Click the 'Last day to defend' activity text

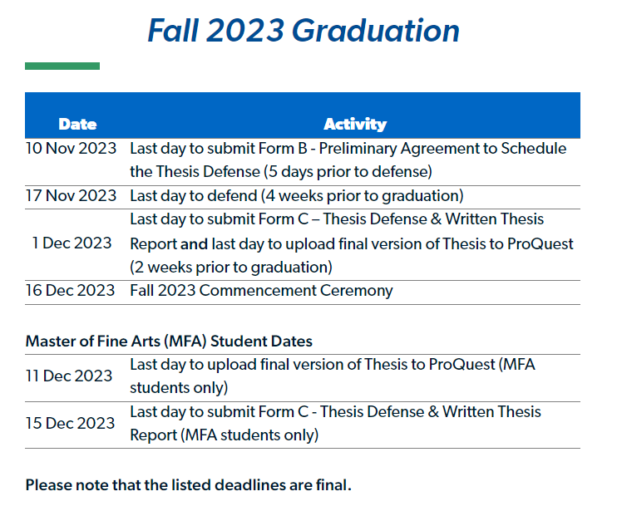296,196
